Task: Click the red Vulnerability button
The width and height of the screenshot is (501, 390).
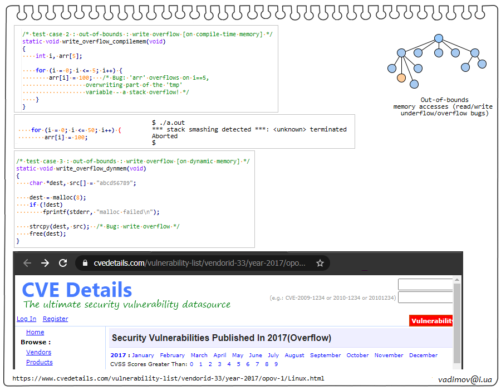Action: [431, 320]
